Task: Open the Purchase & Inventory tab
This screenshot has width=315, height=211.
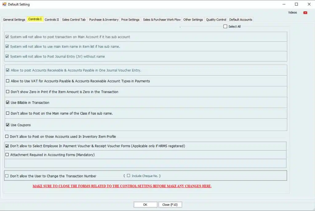Action: (104, 20)
